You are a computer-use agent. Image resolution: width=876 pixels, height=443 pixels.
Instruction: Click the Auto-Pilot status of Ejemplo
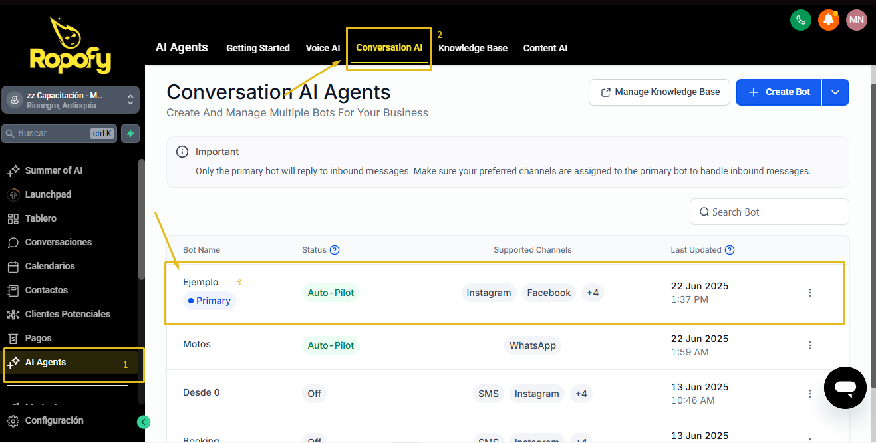(x=331, y=293)
